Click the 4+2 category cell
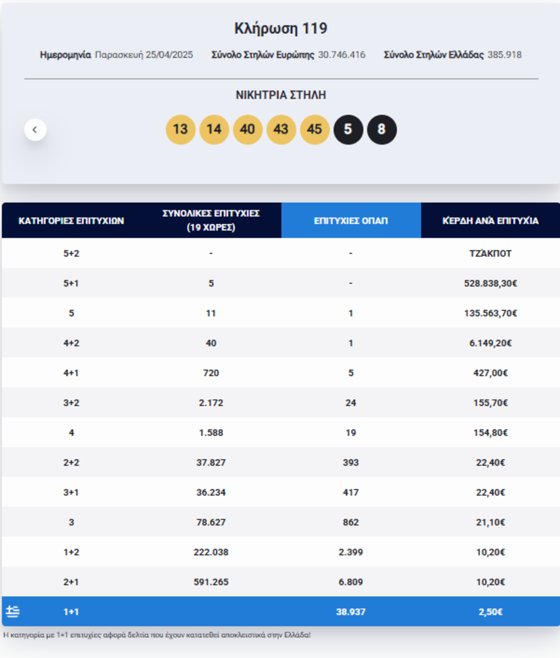Viewport: 560px width, 658px height. point(71,343)
